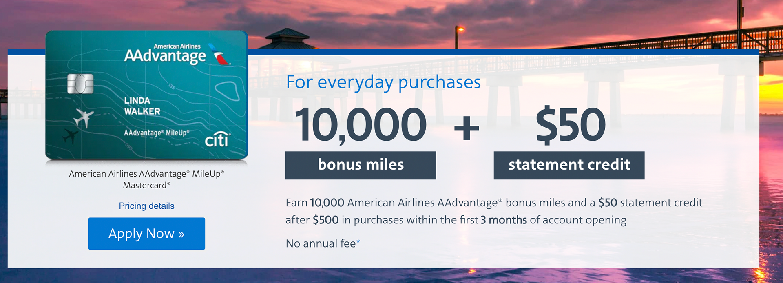Click the dark airplane silhouette on card
Screen dimensions: 783x283
point(70,136)
